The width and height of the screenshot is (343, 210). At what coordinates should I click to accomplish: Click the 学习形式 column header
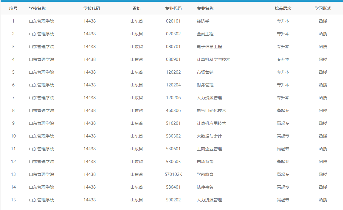coord(323,9)
